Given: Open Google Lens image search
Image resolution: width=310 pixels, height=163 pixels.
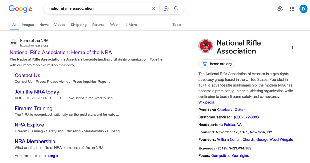Looking at the screenshot, I should click(x=166, y=8).
